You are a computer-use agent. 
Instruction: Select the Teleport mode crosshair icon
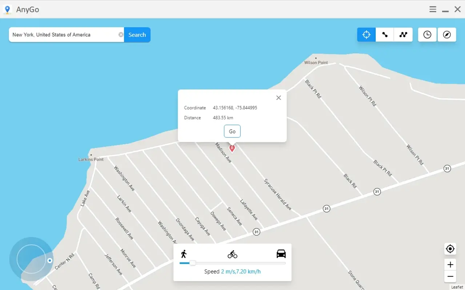coord(366,34)
